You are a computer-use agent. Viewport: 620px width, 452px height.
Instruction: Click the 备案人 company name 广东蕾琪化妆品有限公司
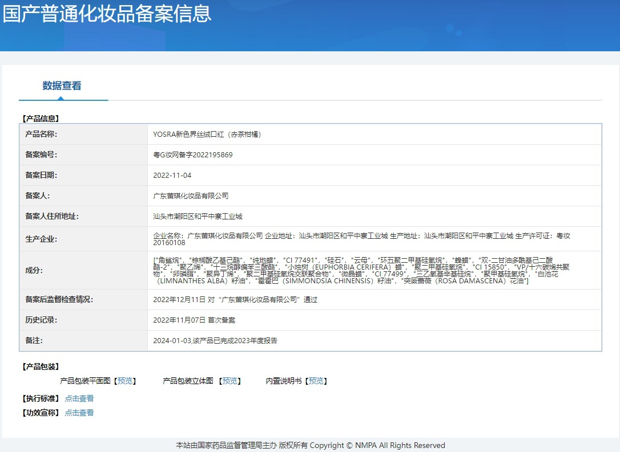191,196
